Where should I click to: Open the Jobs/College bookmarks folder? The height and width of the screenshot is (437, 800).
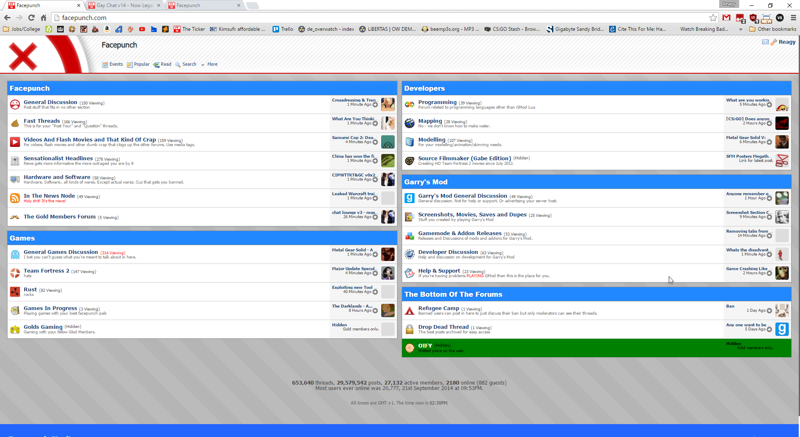22,29
